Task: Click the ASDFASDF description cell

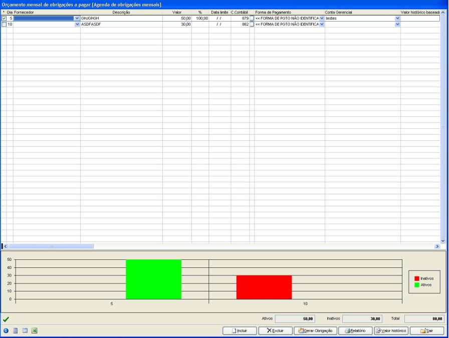Action: click(121, 25)
